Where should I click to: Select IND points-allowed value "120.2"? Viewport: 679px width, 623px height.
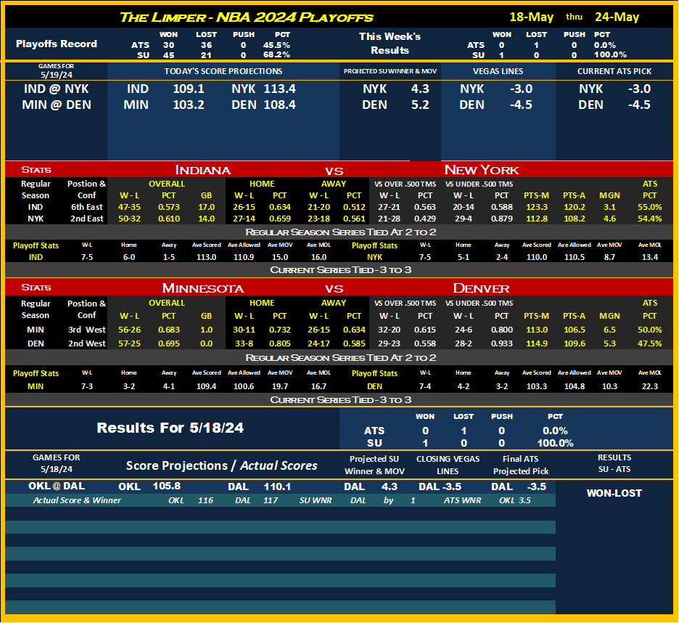575,207
